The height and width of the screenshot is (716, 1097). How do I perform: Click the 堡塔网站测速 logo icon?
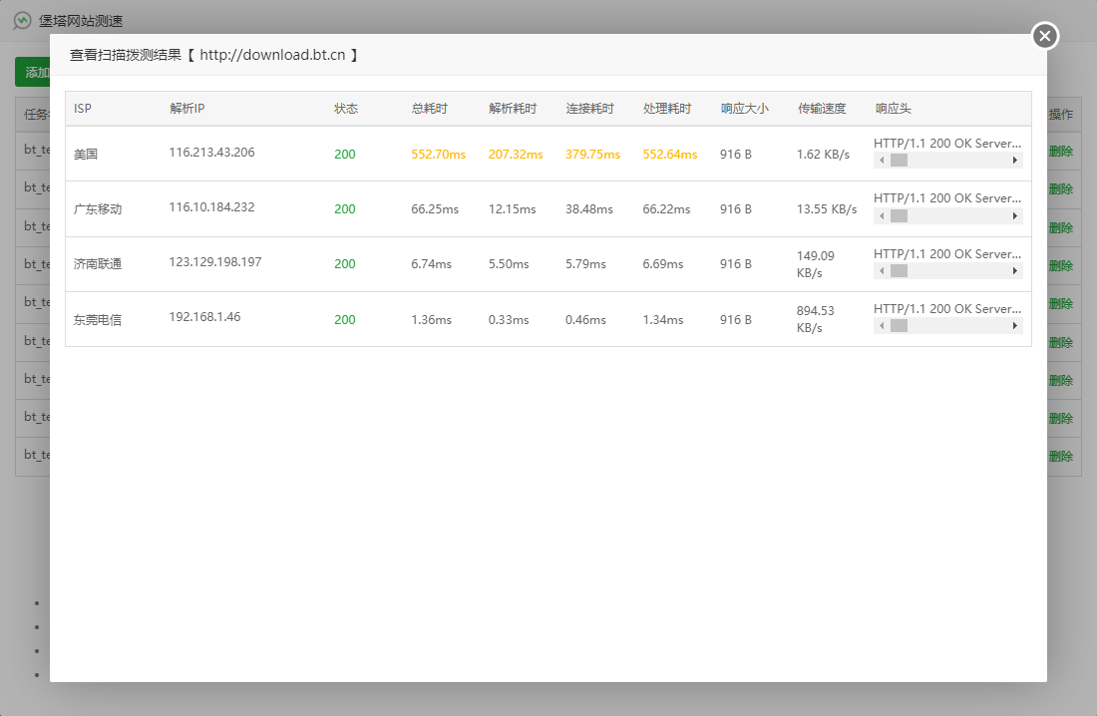22,21
